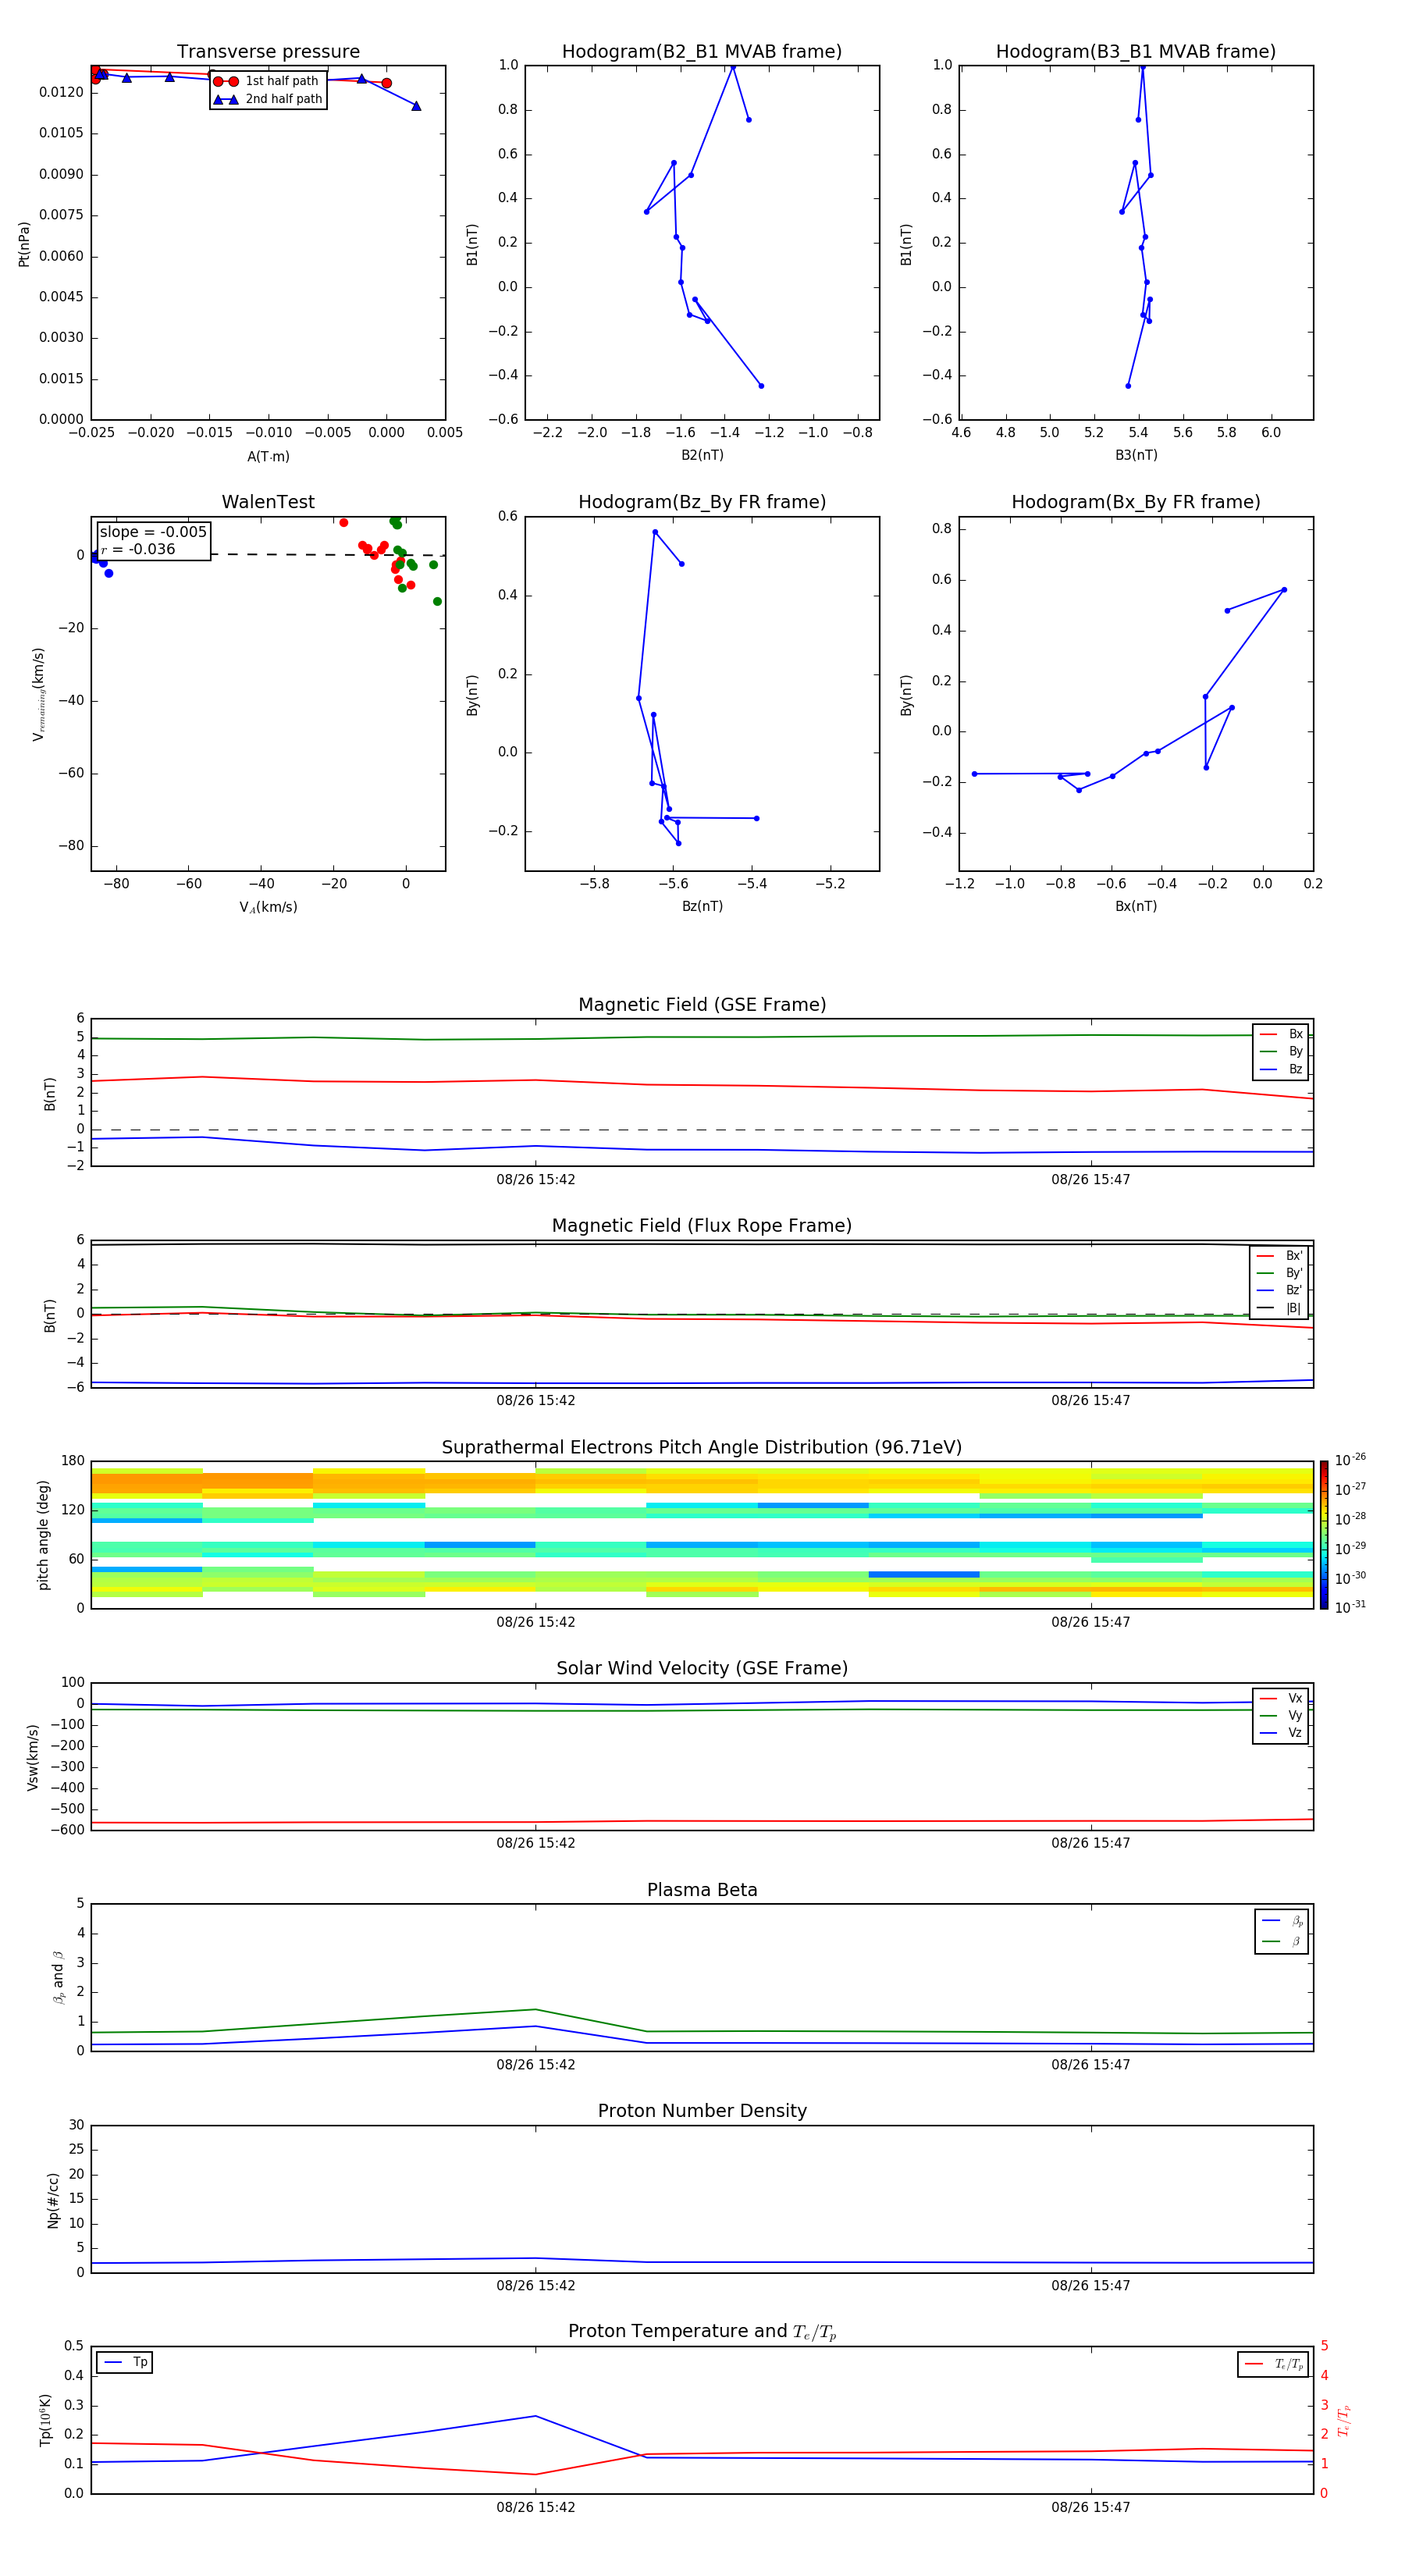Click the Te/Tp legend in temperature plot
Image resolution: width=1405 pixels, height=2576 pixels.
(x=1273, y=2364)
